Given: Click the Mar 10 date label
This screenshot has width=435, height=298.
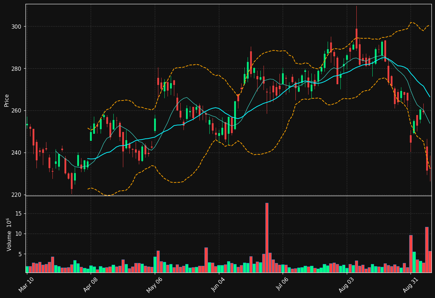Looking at the screenshot, I should tap(27, 285).
